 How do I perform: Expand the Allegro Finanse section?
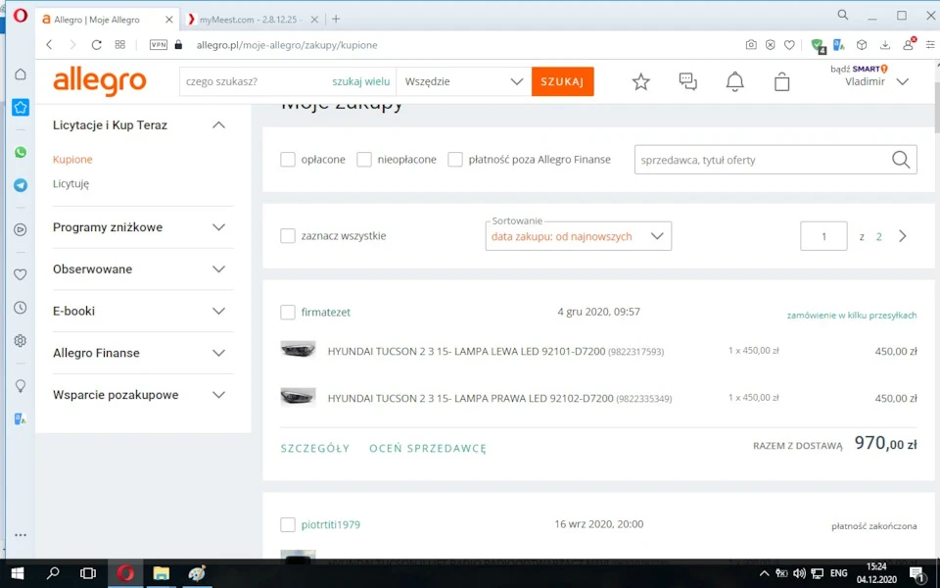pos(218,353)
